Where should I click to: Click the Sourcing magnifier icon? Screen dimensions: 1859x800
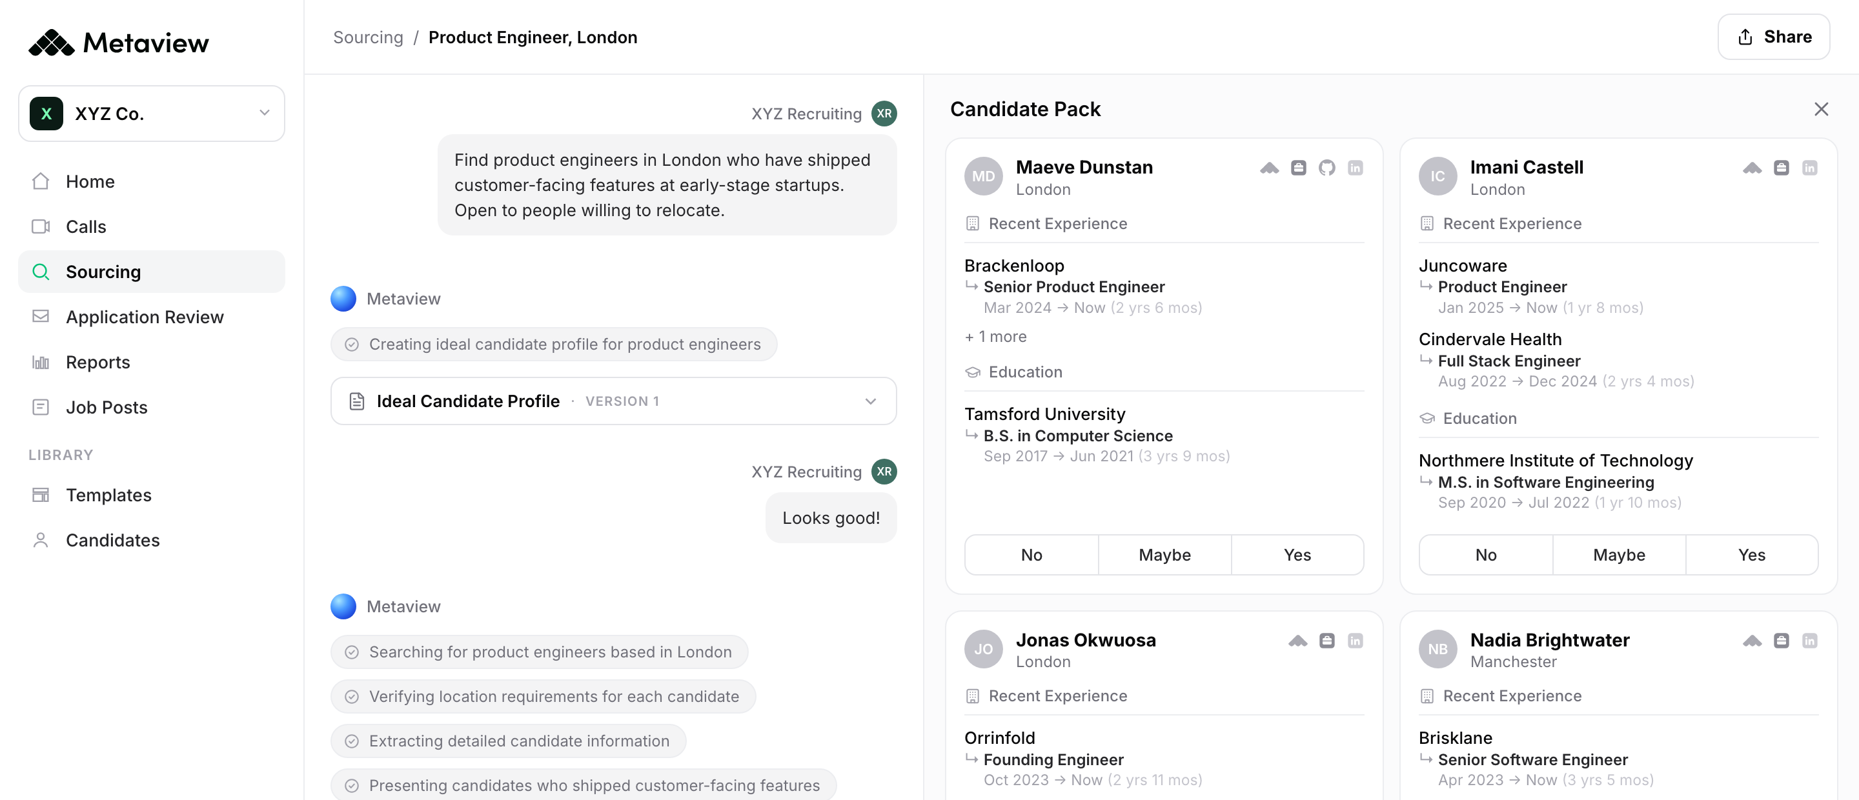click(41, 272)
